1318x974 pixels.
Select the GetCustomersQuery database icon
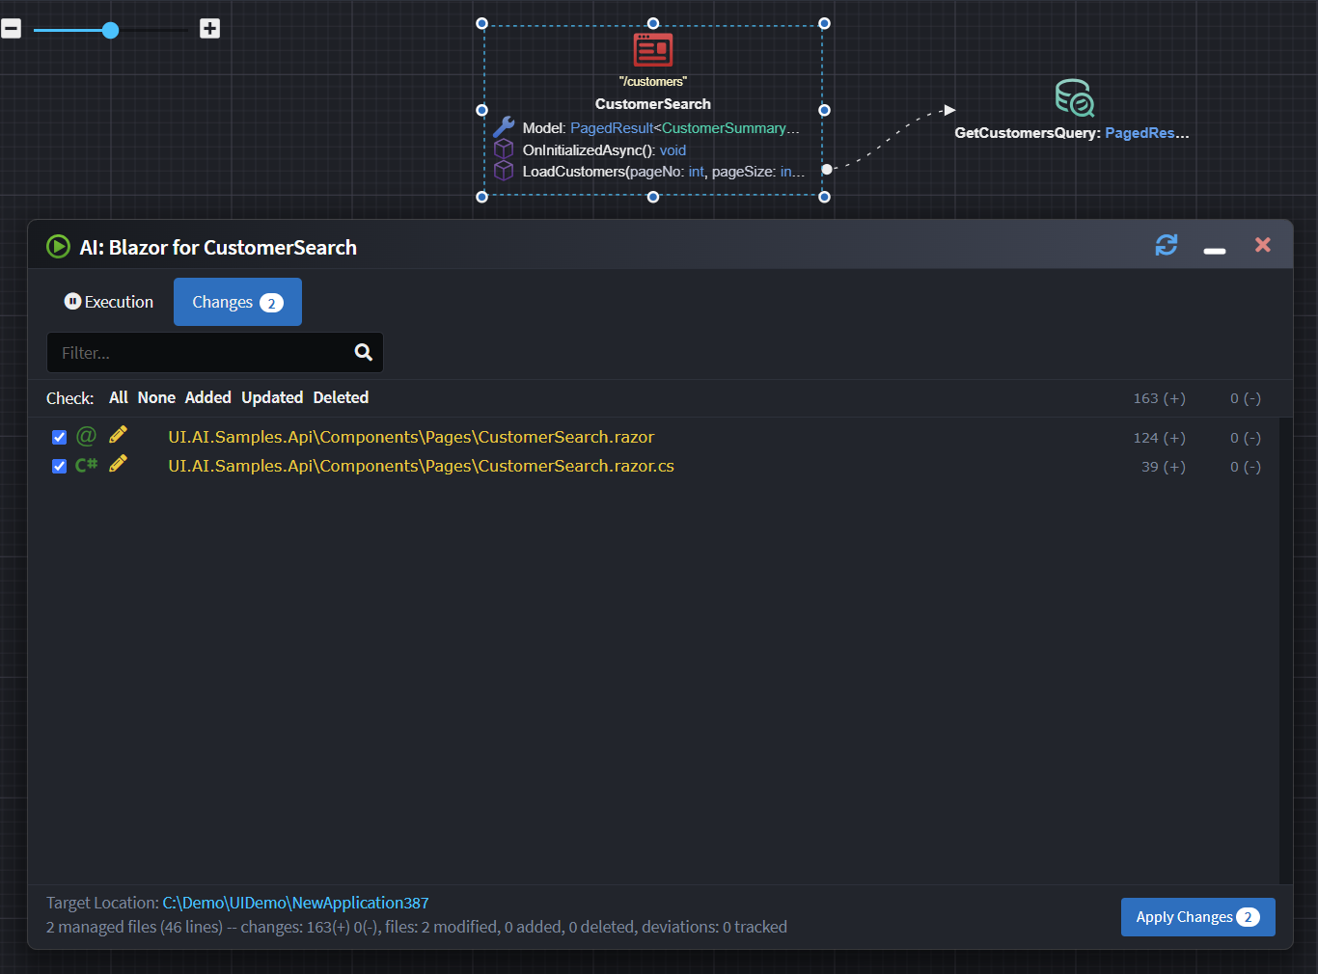tap(1074, 98)
